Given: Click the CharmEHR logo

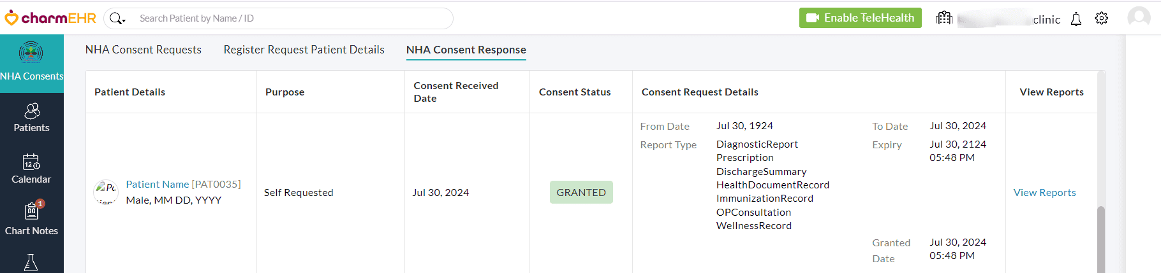Looking at the screenshot, I should click(50, 18).
